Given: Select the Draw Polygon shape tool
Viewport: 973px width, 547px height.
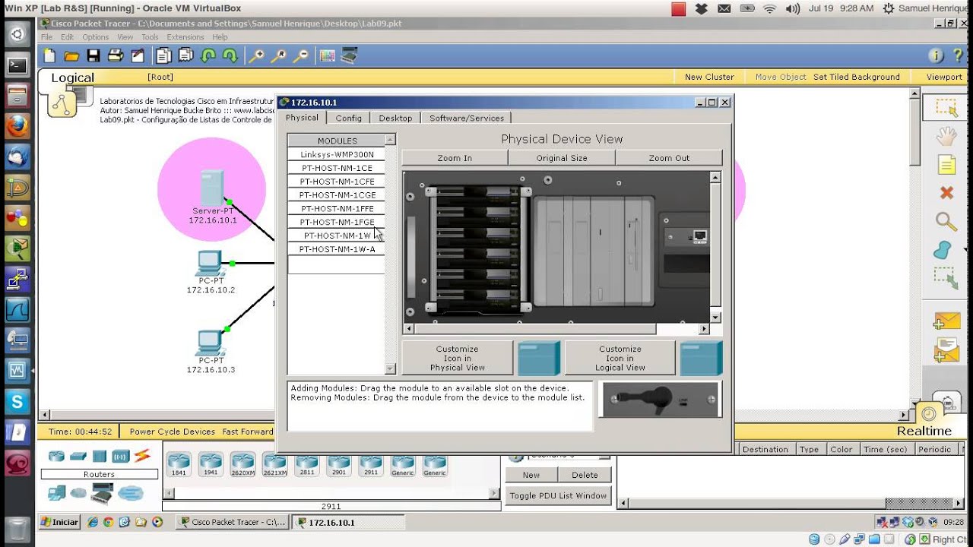Looking at the screenshot, I should tap(943, 249).
